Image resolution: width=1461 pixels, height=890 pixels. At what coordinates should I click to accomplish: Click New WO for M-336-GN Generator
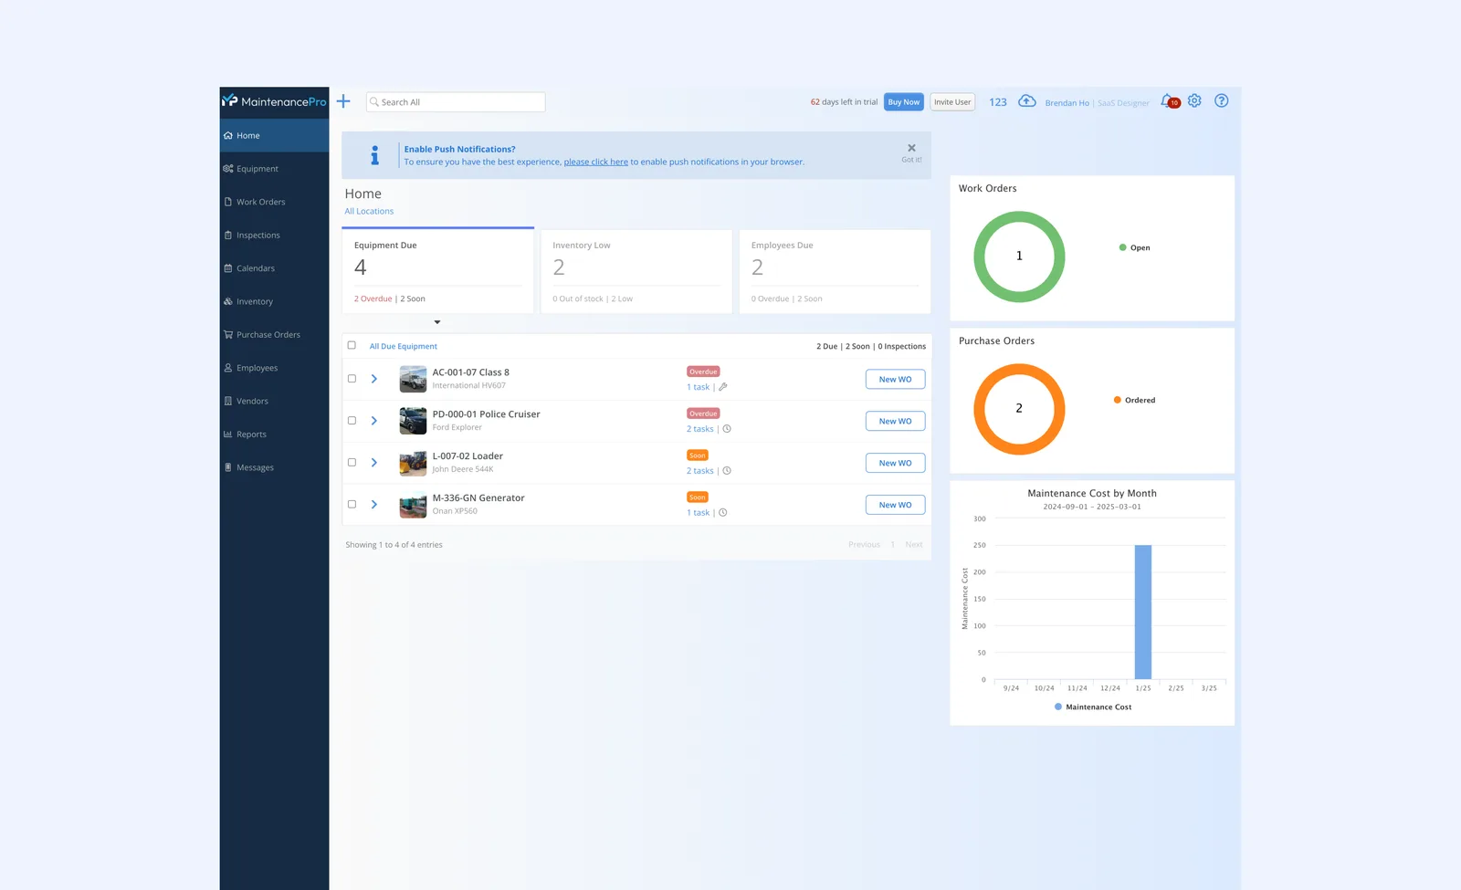(x=895, y=506)
